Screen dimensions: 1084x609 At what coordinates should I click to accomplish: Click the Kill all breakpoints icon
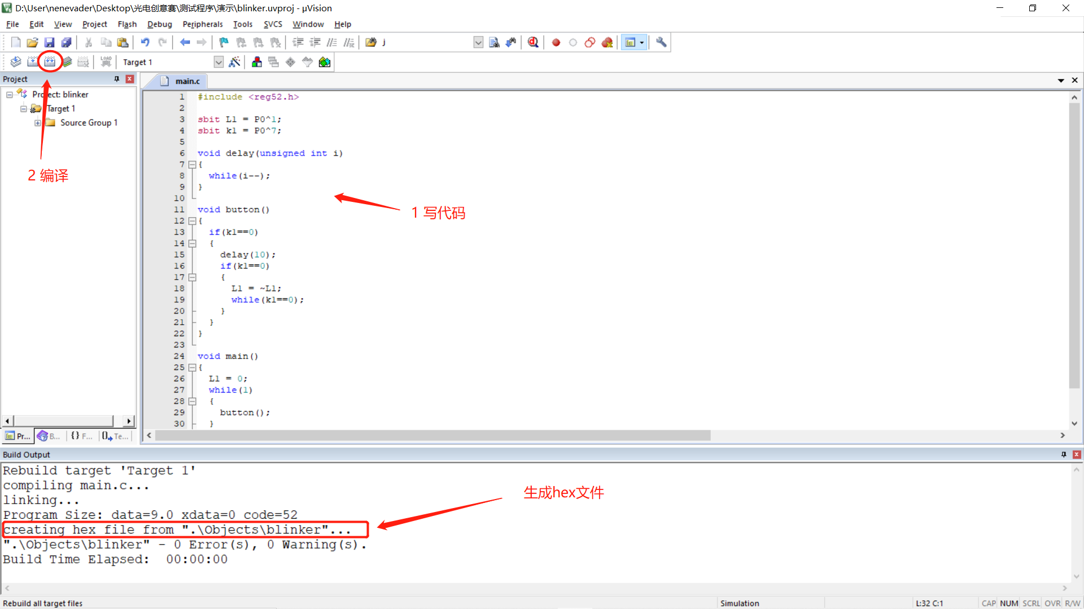(607, 42)
